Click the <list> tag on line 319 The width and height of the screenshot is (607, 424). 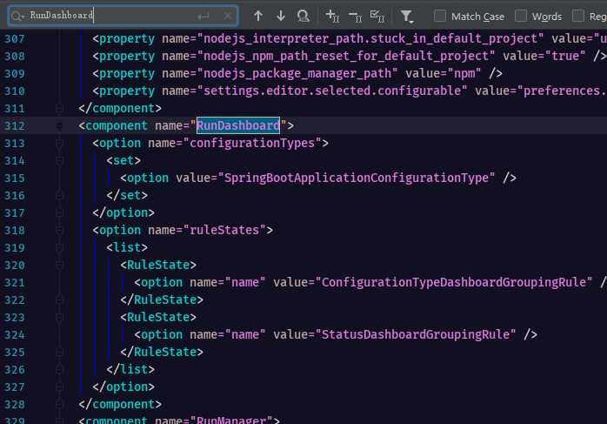pos(127,247)
